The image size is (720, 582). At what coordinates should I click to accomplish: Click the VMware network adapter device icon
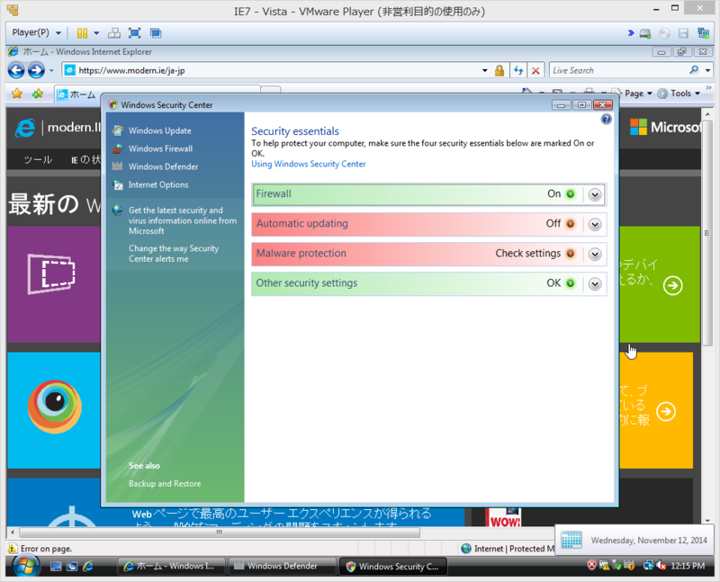coord(703,33)
